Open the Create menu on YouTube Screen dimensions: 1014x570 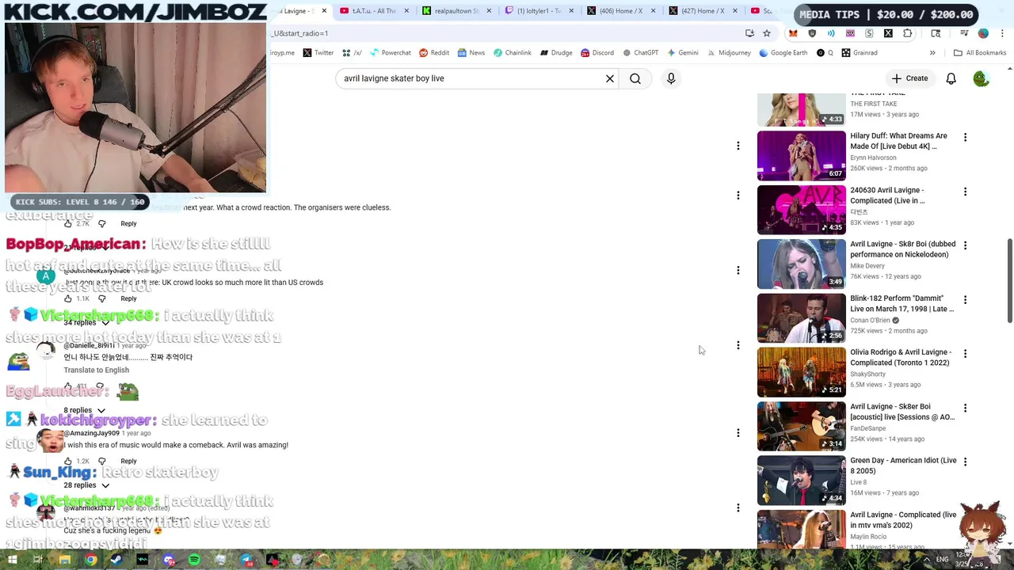pyautogui.click(x=909, y=78)
